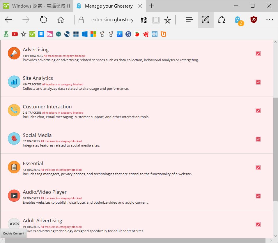Open the More actions menu
The image size is (278, 243).
coord(270,20)
